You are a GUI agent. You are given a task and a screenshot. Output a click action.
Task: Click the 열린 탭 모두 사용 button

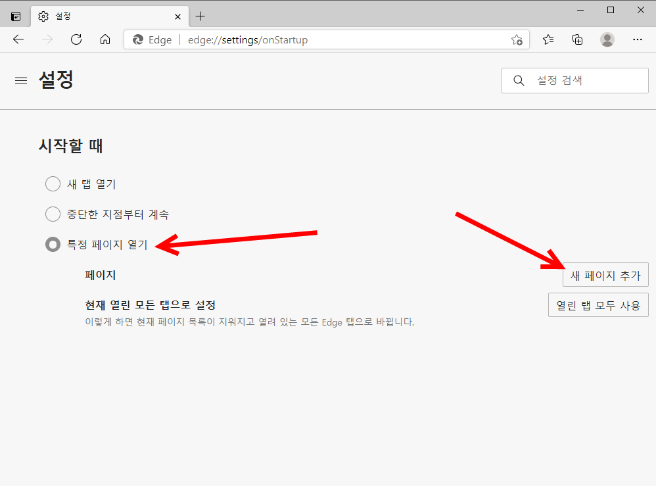[x=598, y=304]
